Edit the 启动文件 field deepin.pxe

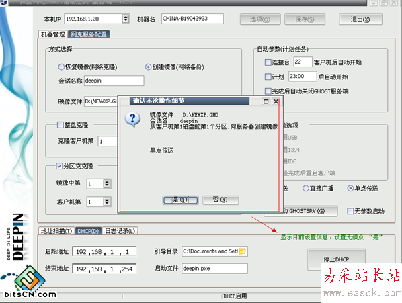tap(214, 269)
